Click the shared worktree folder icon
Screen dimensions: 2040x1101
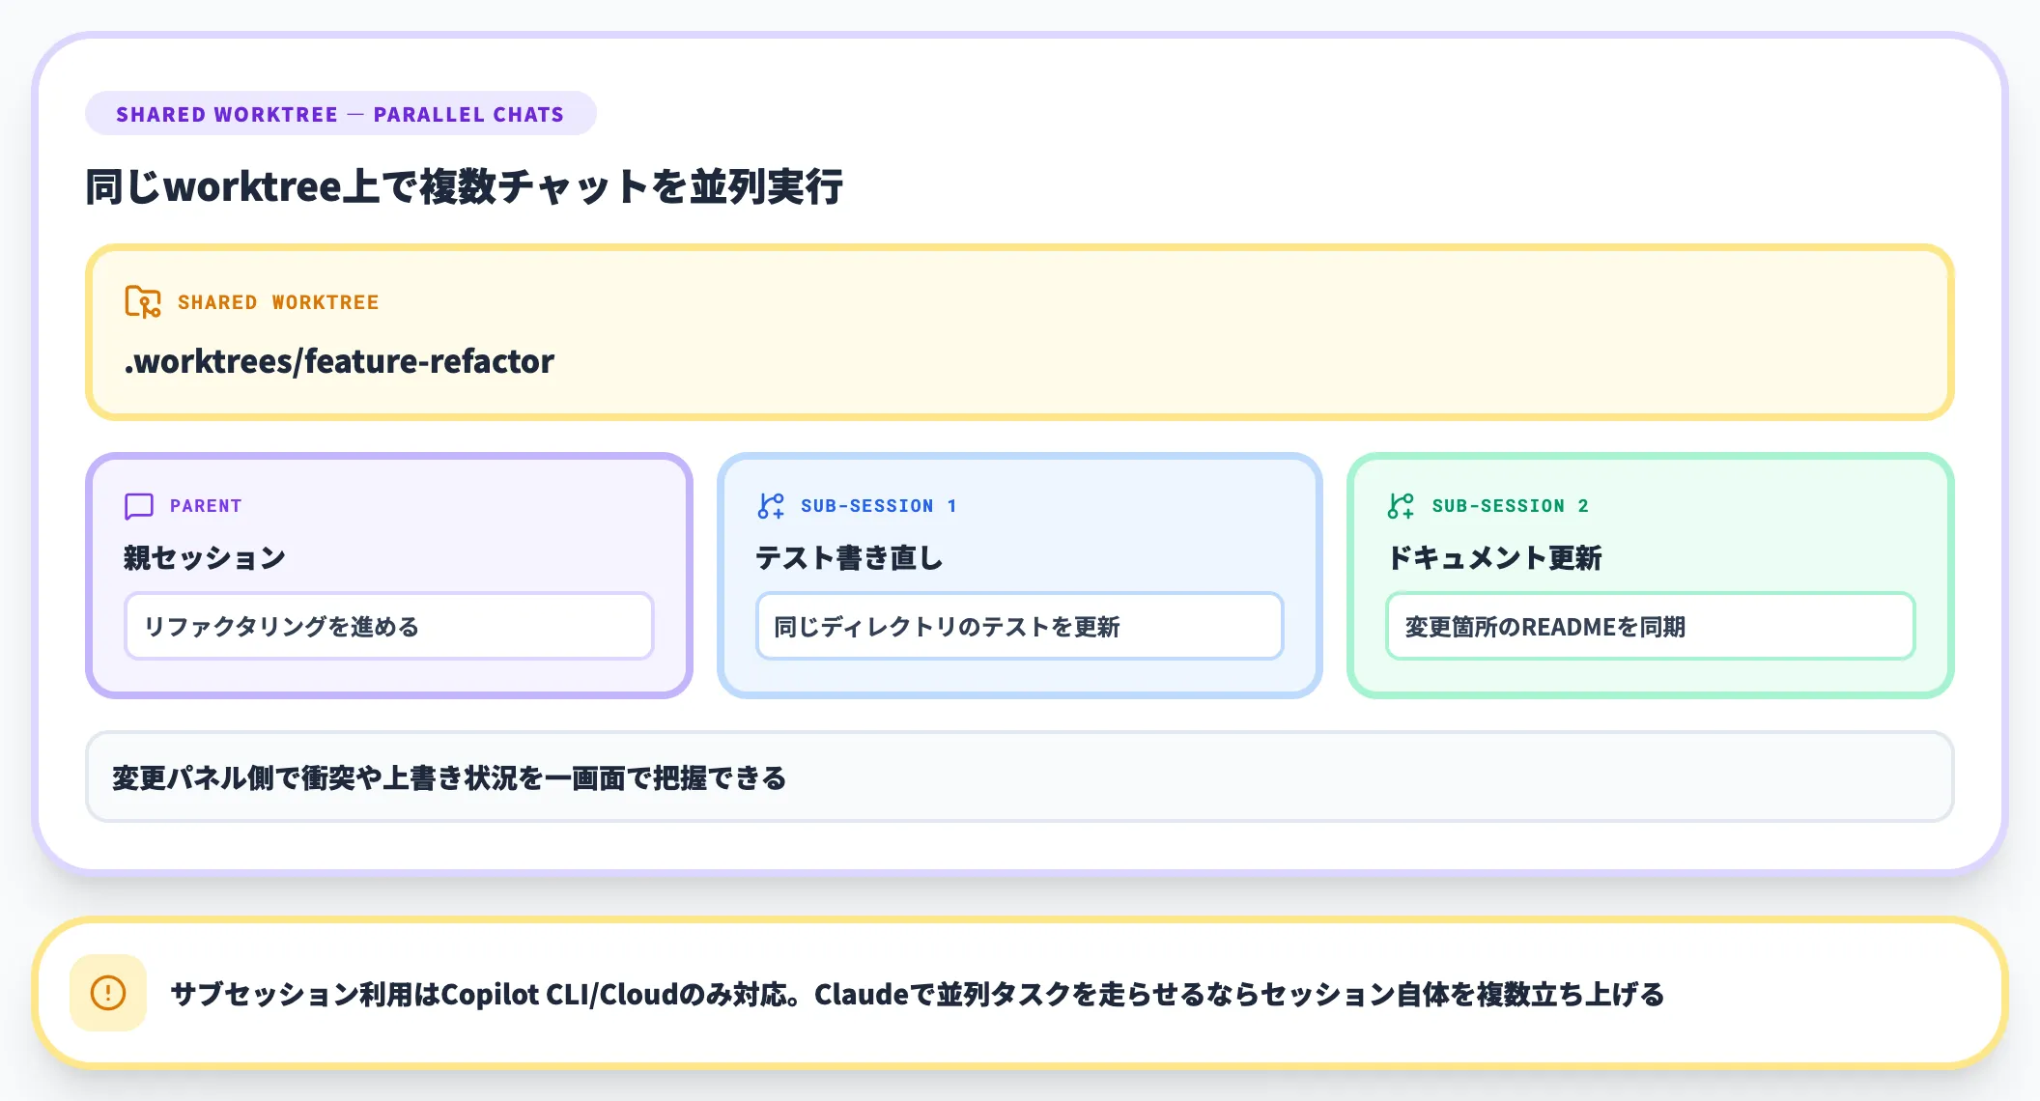click(143, 302)
